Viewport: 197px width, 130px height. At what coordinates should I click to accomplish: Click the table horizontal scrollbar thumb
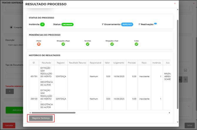53,113
